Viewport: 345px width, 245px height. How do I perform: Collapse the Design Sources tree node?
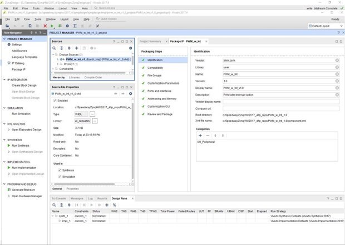[x=54, y=54]
